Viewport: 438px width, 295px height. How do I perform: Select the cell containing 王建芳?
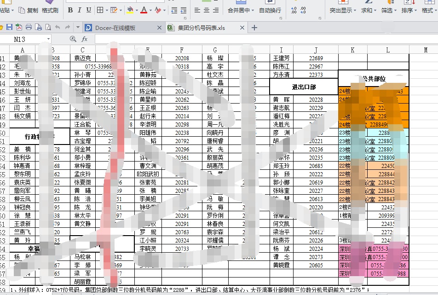[x=281, y=58]
